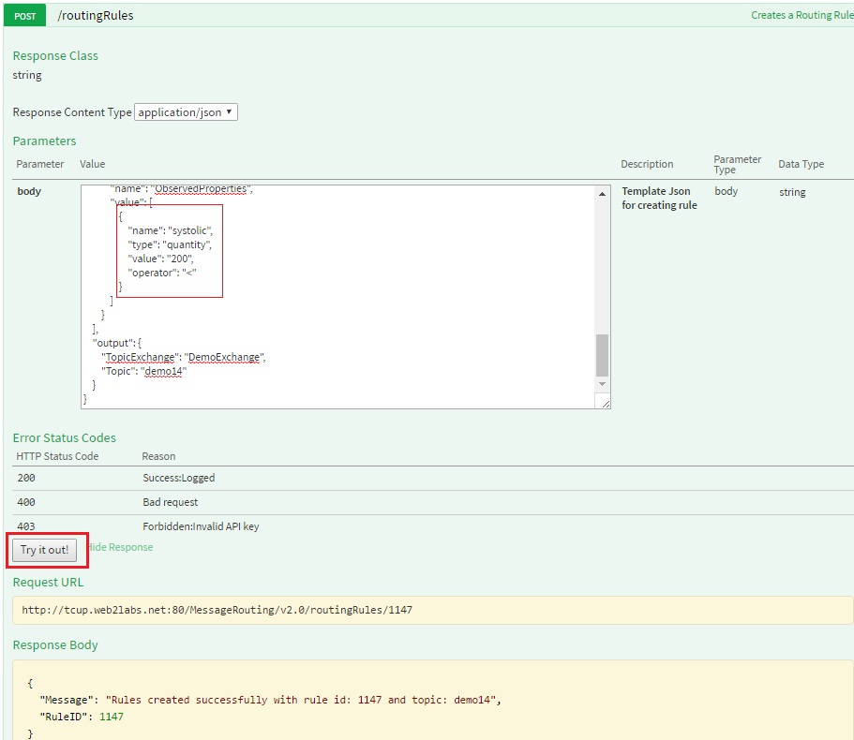Click the "operator": "<" line
The width and height of the screenshot is (854, 740).
[x=162, y=274]
